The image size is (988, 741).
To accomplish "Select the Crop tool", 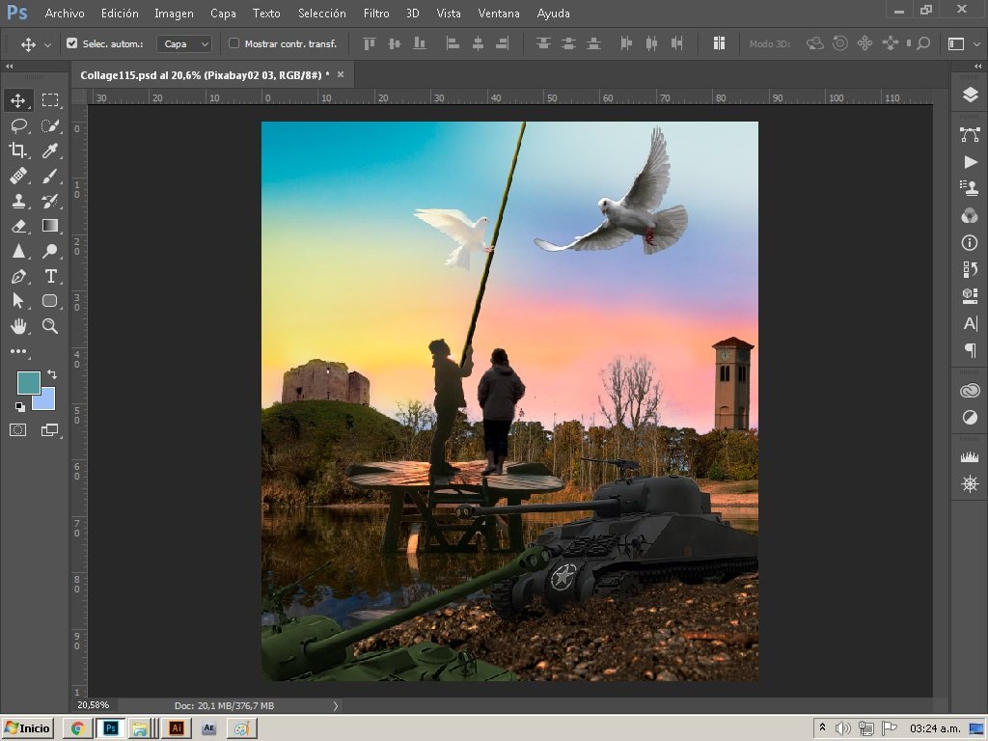I will [x=18, y=150].
